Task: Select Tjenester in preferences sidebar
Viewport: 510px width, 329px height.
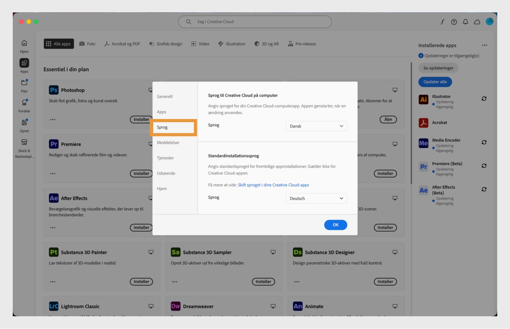Action: point(165,158)
